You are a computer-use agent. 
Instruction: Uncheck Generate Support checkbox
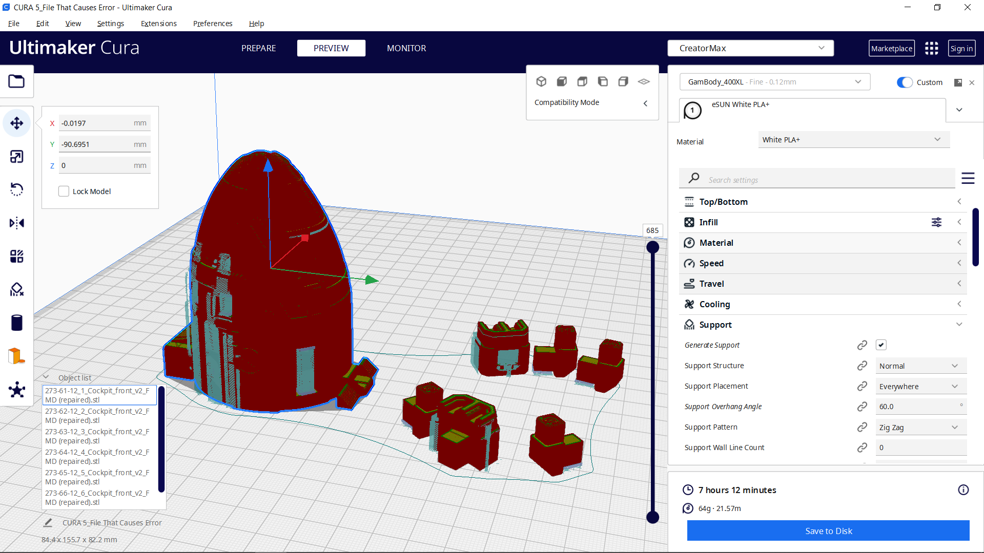[881, 345]
